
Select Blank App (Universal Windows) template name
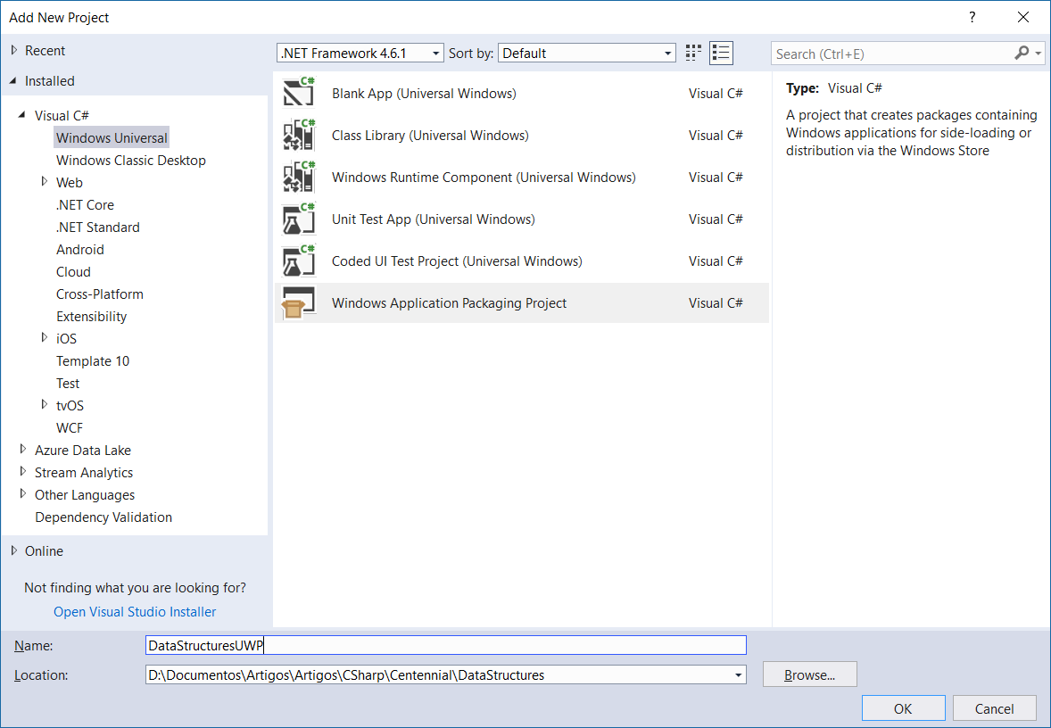click(x=424, y=93)
